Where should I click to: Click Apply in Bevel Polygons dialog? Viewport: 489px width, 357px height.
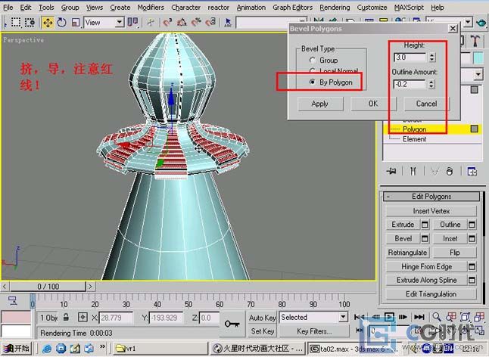320,104
